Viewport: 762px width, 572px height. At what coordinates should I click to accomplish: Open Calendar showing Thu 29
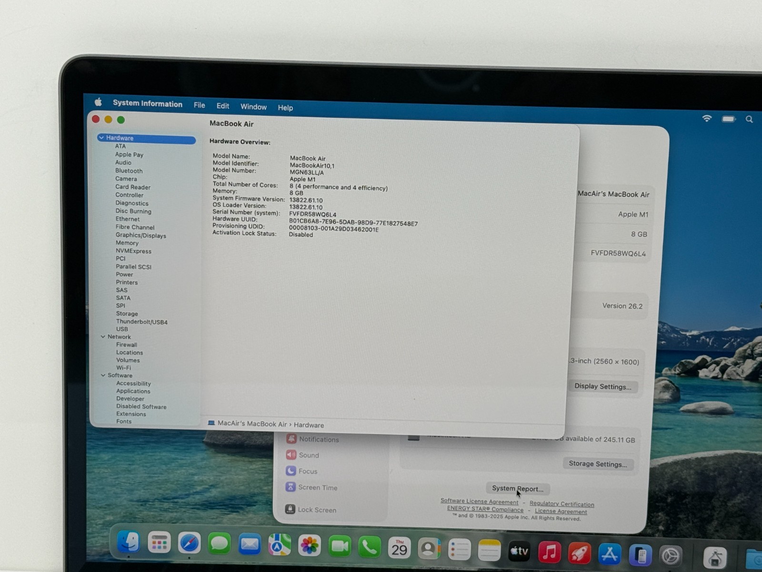coord(399,548)
